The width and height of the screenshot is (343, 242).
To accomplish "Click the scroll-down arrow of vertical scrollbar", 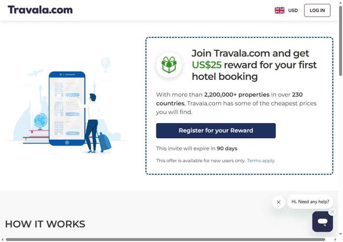I will pos(341,235).
